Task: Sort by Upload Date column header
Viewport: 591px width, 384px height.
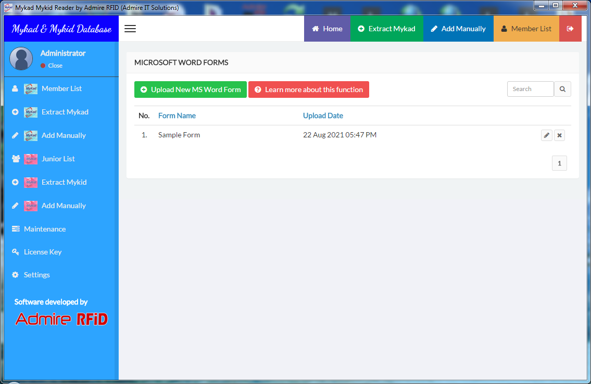Action: click(323, 116)
